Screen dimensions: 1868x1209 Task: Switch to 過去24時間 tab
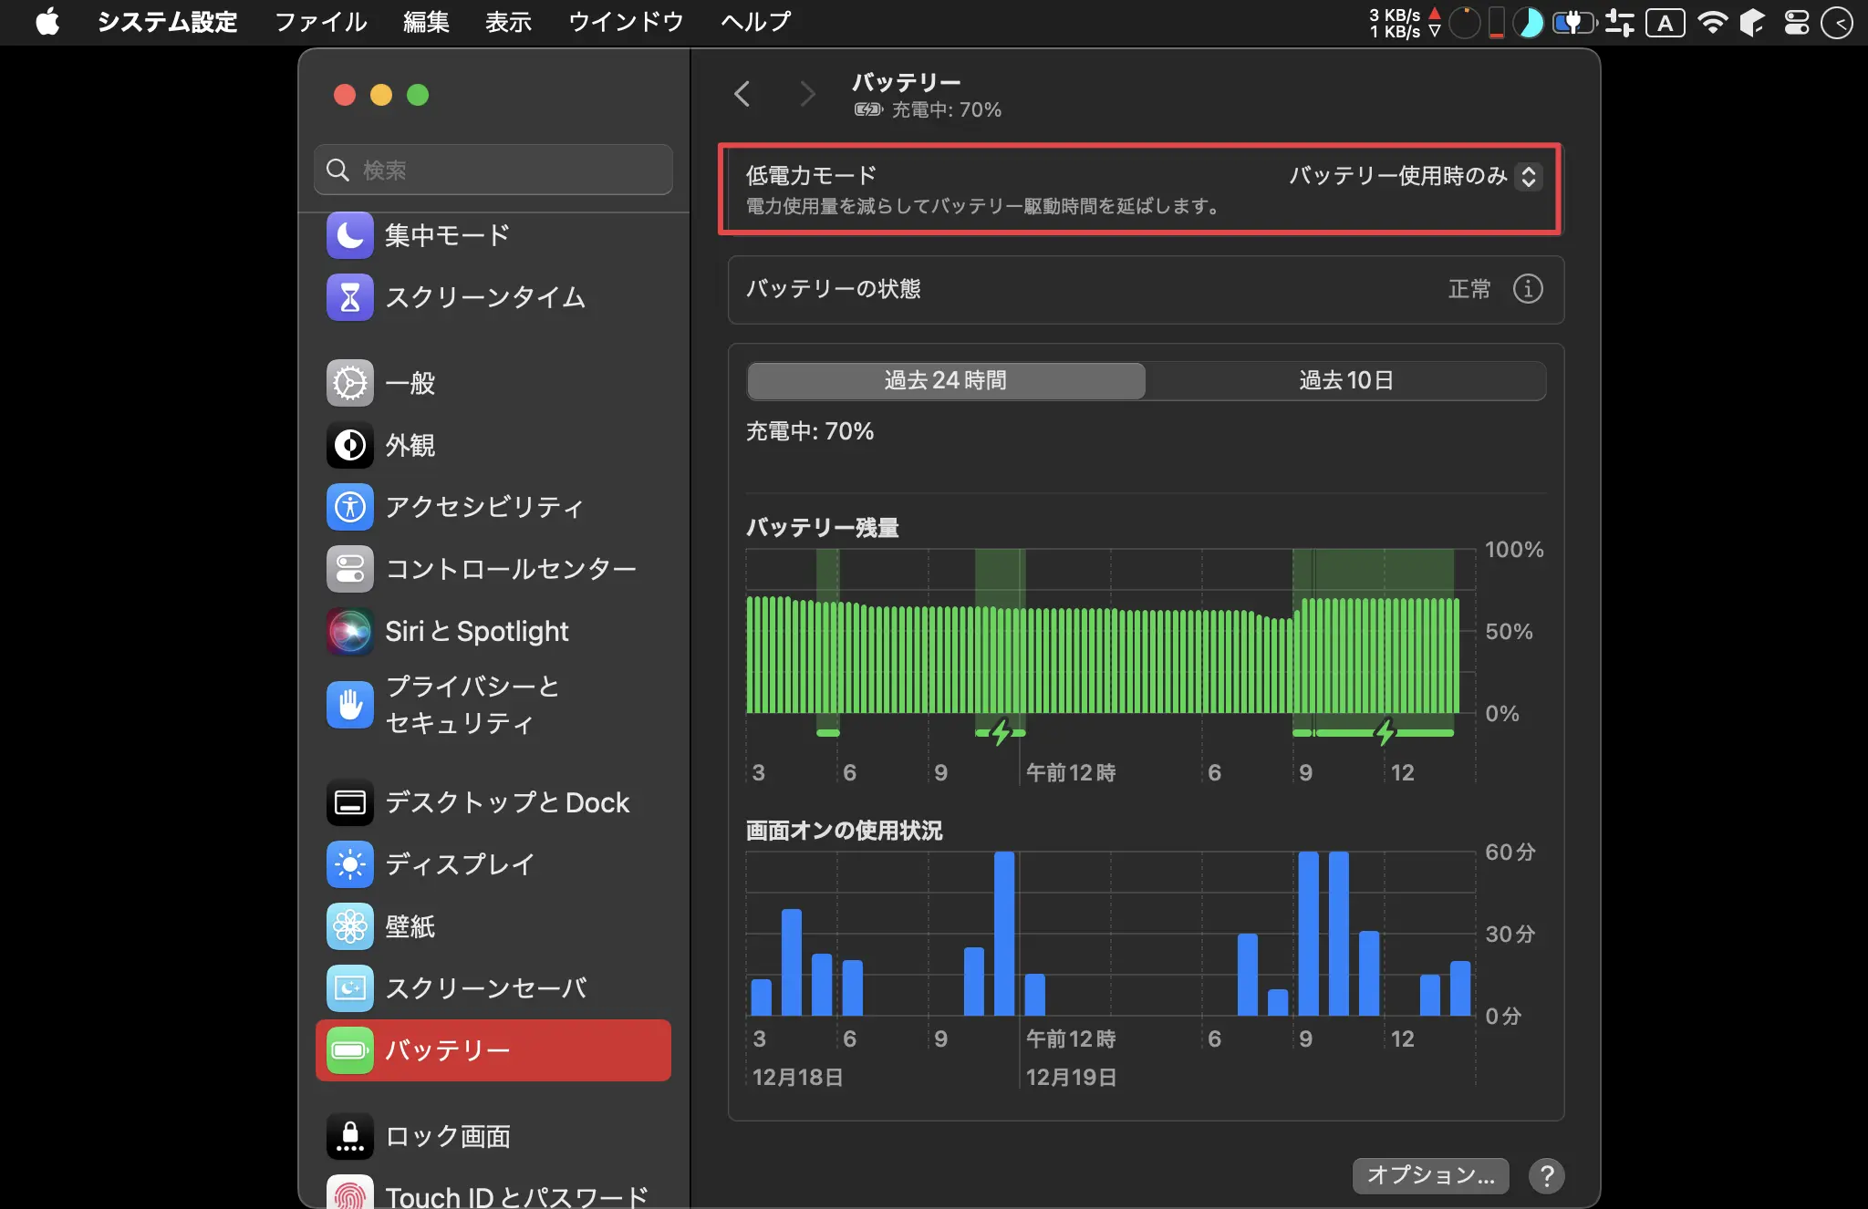click(946, 380)
